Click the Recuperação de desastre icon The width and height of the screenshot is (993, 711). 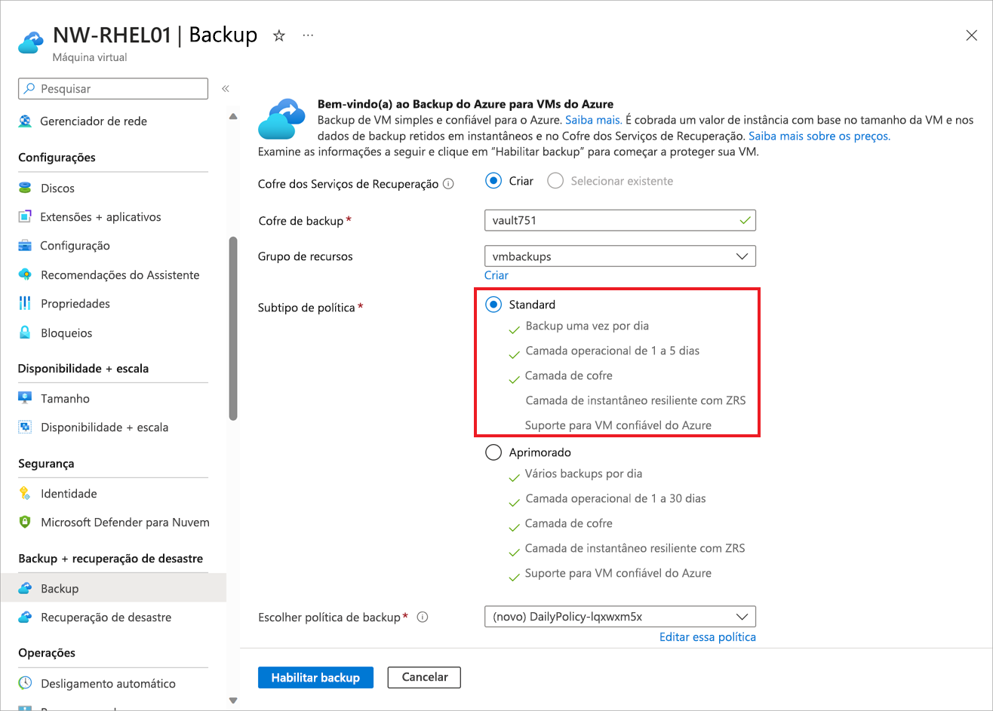(25, 617)
